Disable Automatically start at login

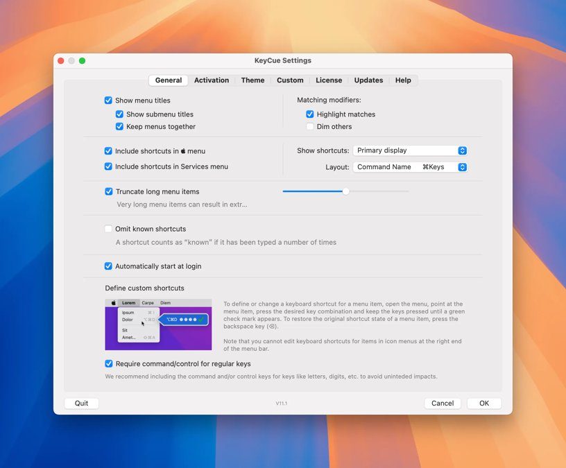click(x=108, y=266)
